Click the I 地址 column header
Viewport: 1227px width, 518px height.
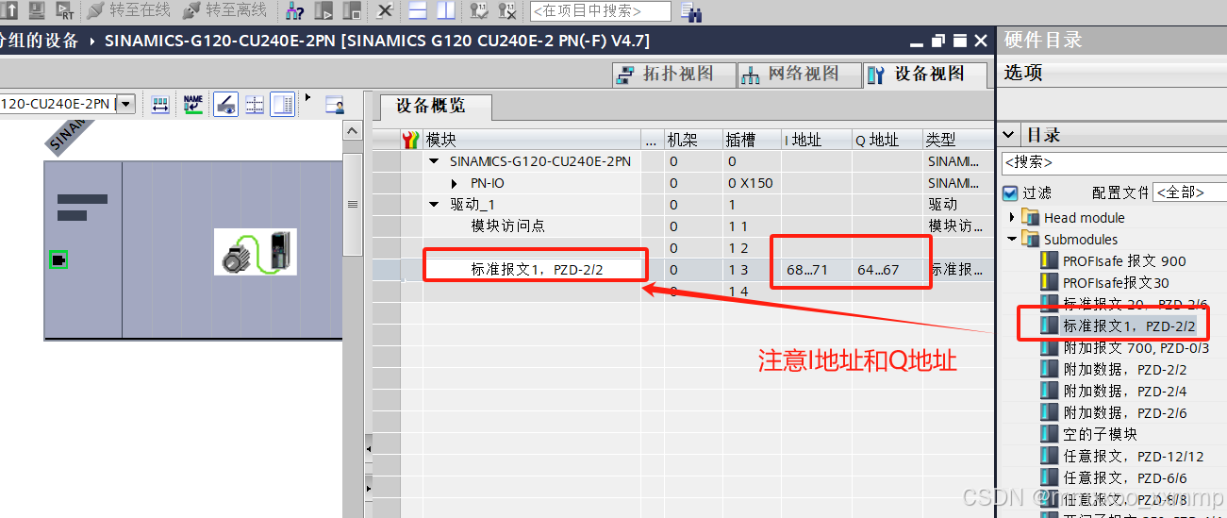click(x=816, y=140)
